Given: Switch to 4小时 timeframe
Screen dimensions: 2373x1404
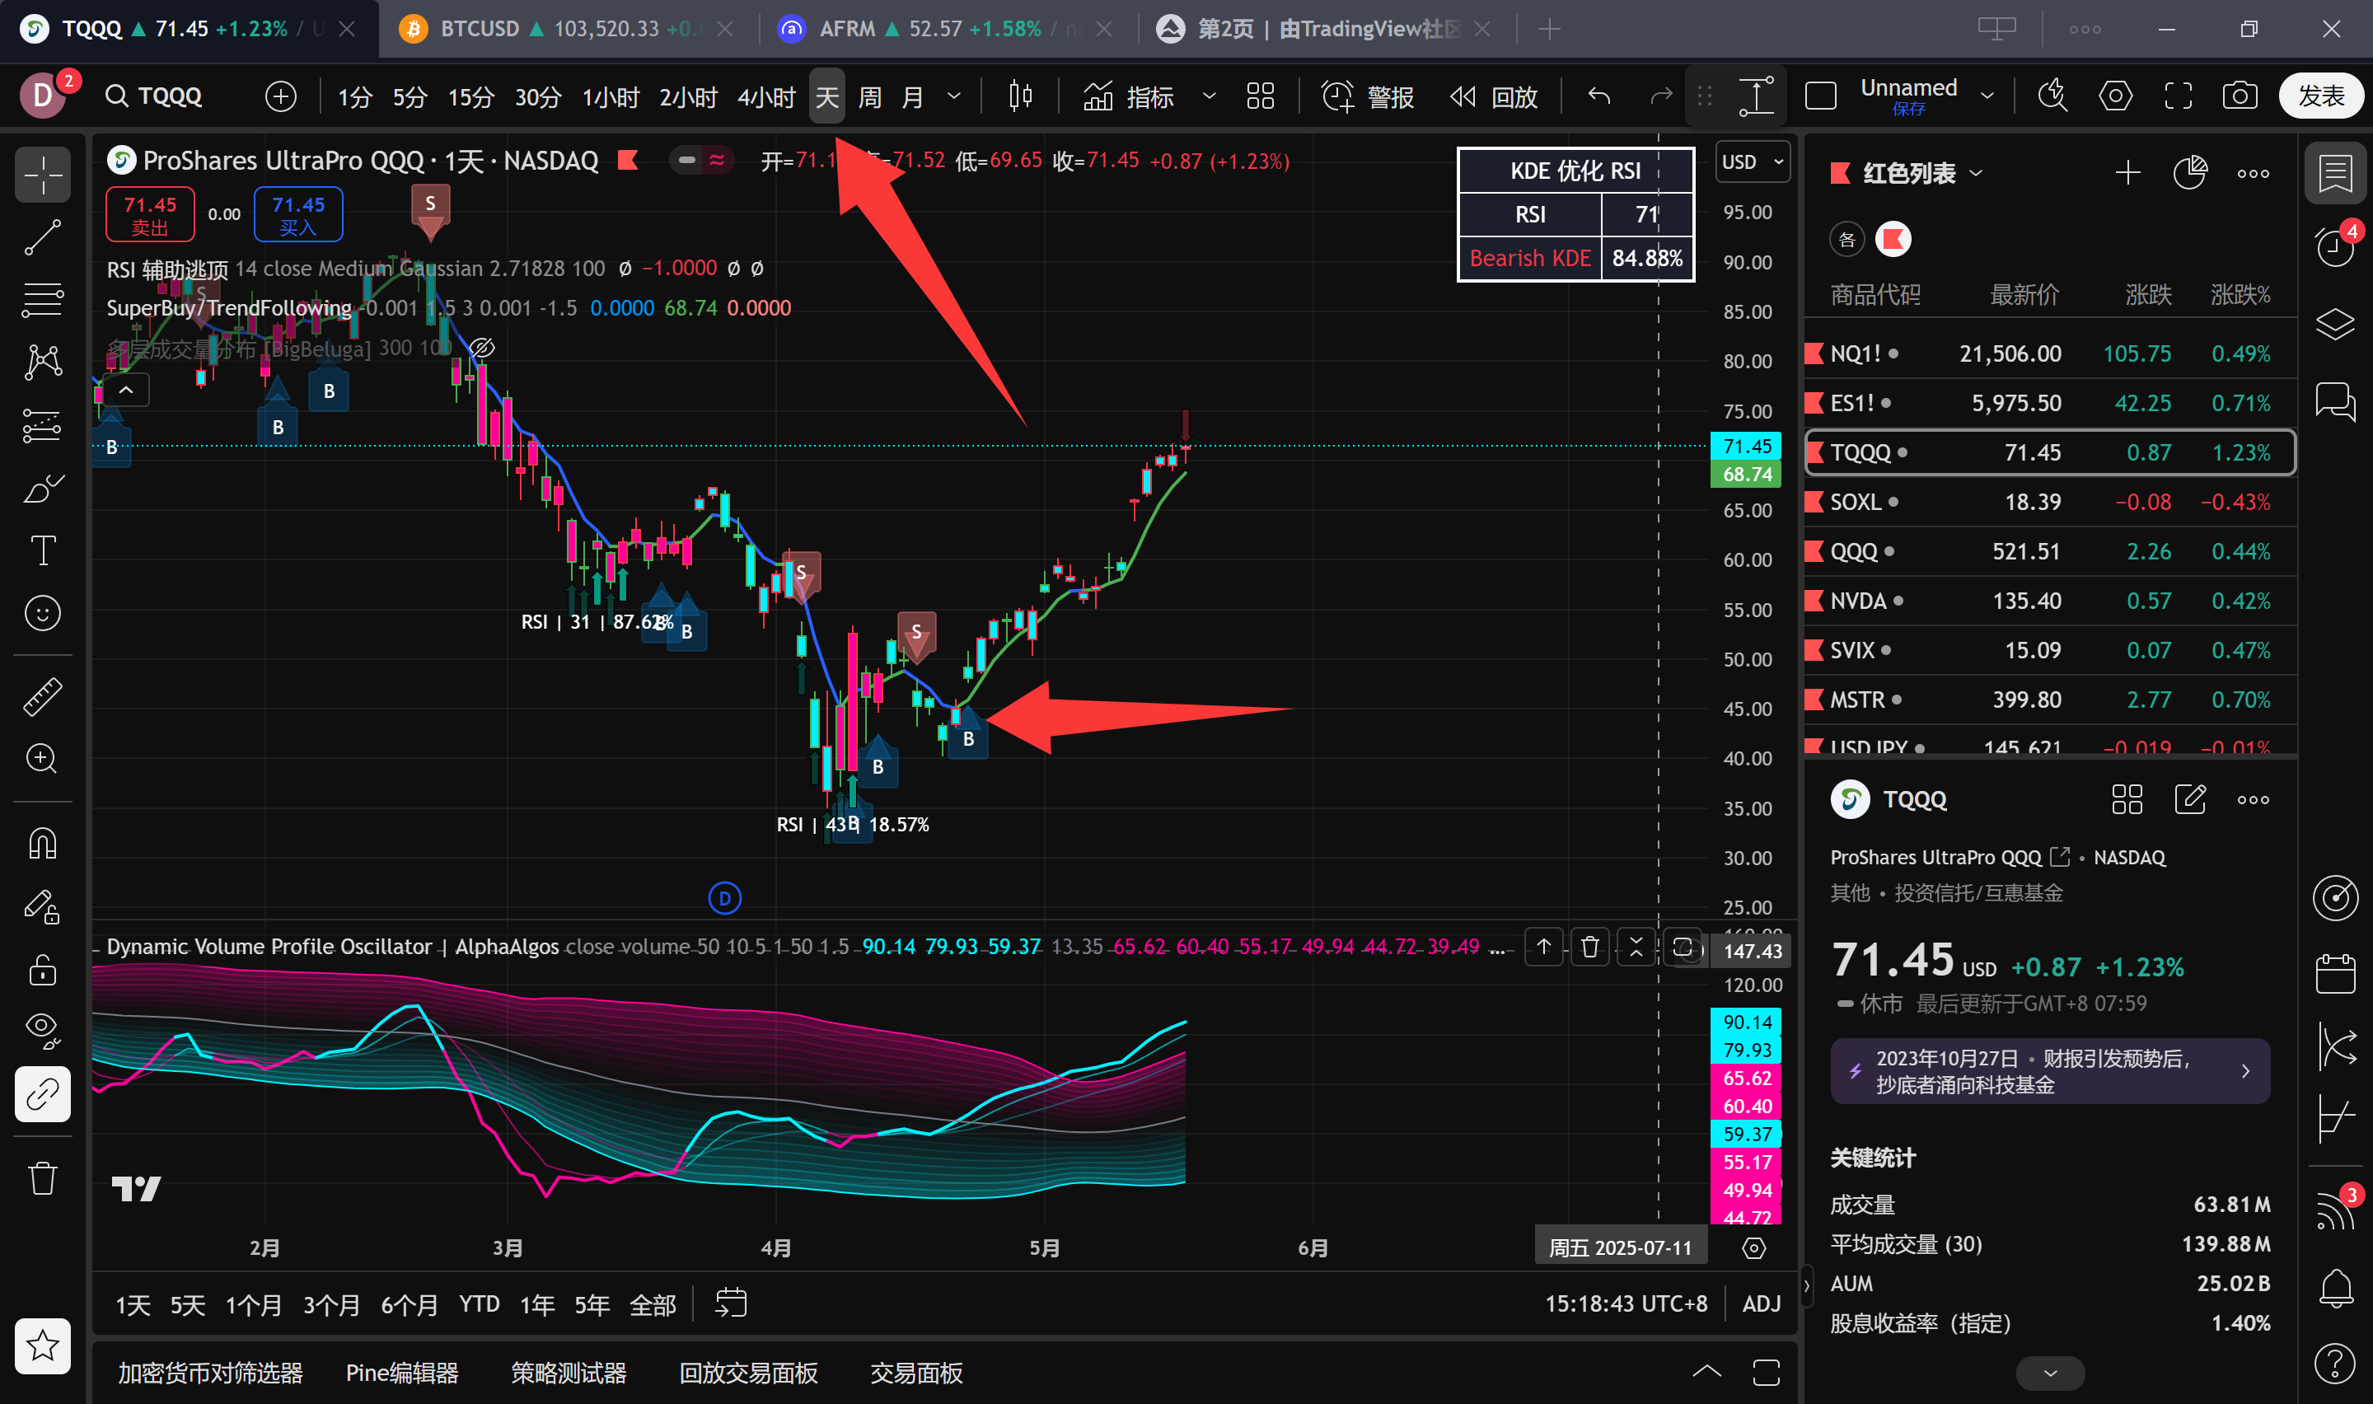Looking at the screenshot, I should (766, 96).
